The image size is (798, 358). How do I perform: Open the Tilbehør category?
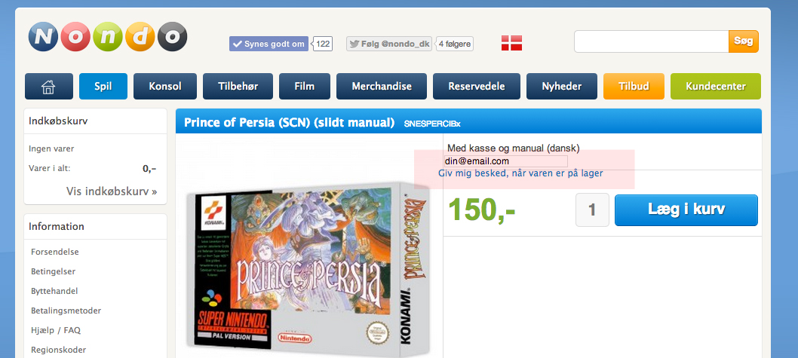(x=238, y=87)
